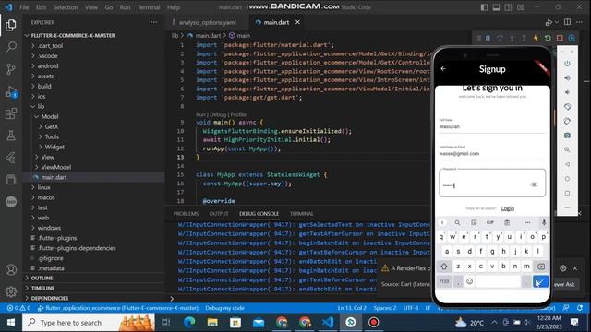Switch to the PROBLEMS panel tab
This screenshot has height=332, width=591.
tap(186, 214)
